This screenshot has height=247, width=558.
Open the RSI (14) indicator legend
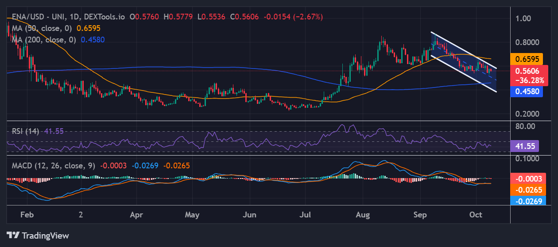click(x=25, y=131)
